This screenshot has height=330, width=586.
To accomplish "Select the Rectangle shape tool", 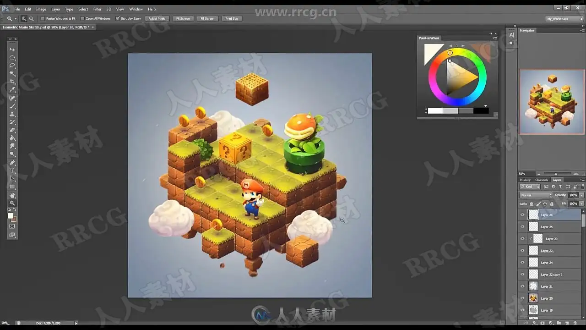I will (12, 187).
